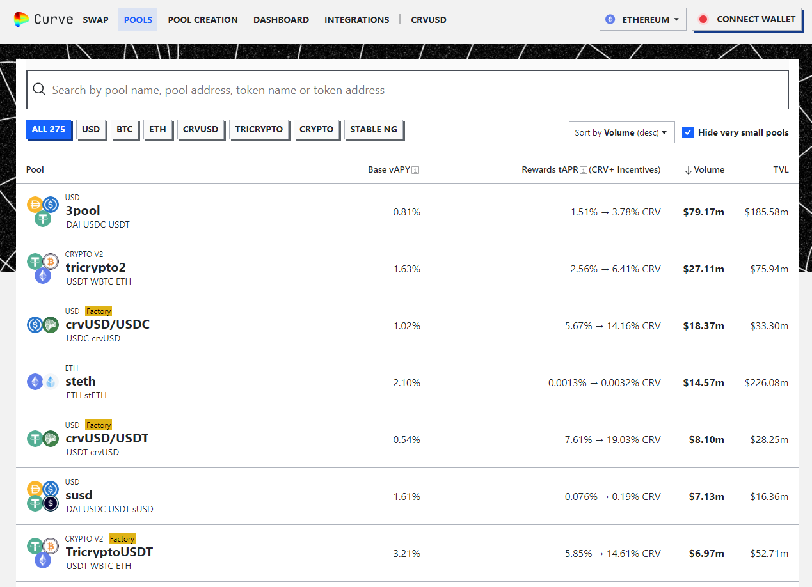Screen dimensions: 812x587
Task: Click the Ethereum icon in network selector
Action: tap(610, 19)
